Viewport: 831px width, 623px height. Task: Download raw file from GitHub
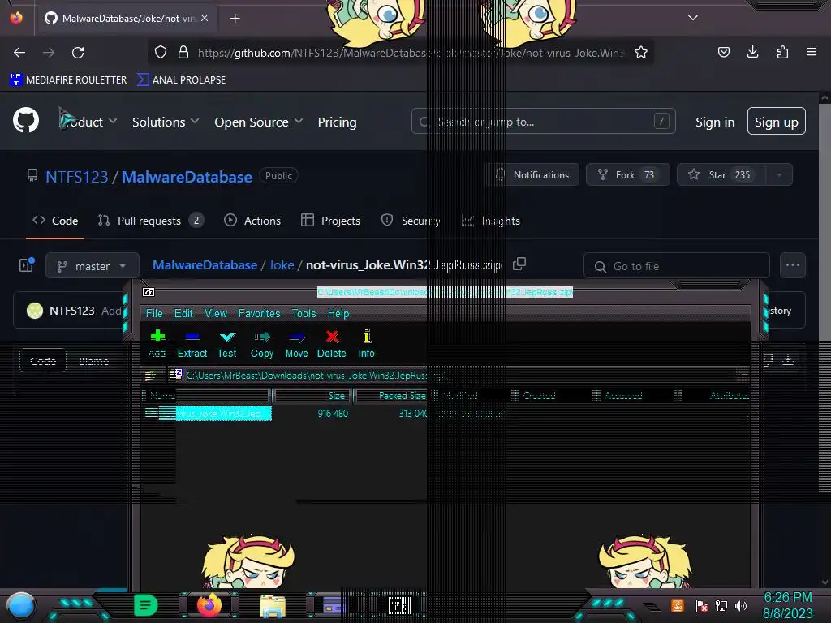tap(788, 360)
